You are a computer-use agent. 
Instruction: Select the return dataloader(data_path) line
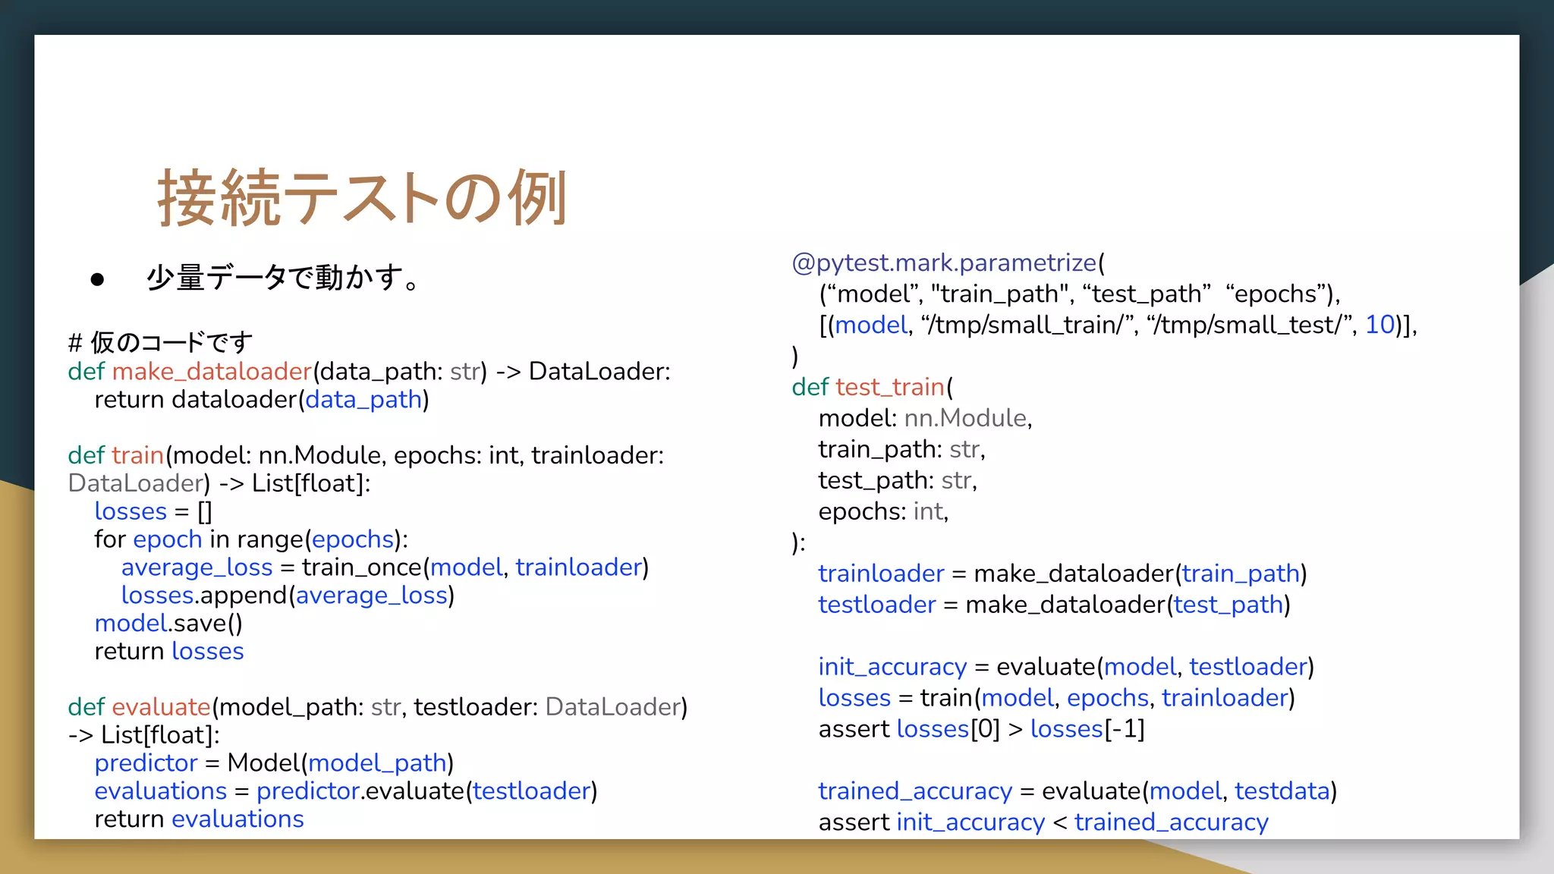click(262, 399)
